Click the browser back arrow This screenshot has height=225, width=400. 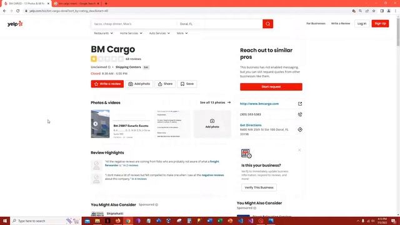click(4, 11)
